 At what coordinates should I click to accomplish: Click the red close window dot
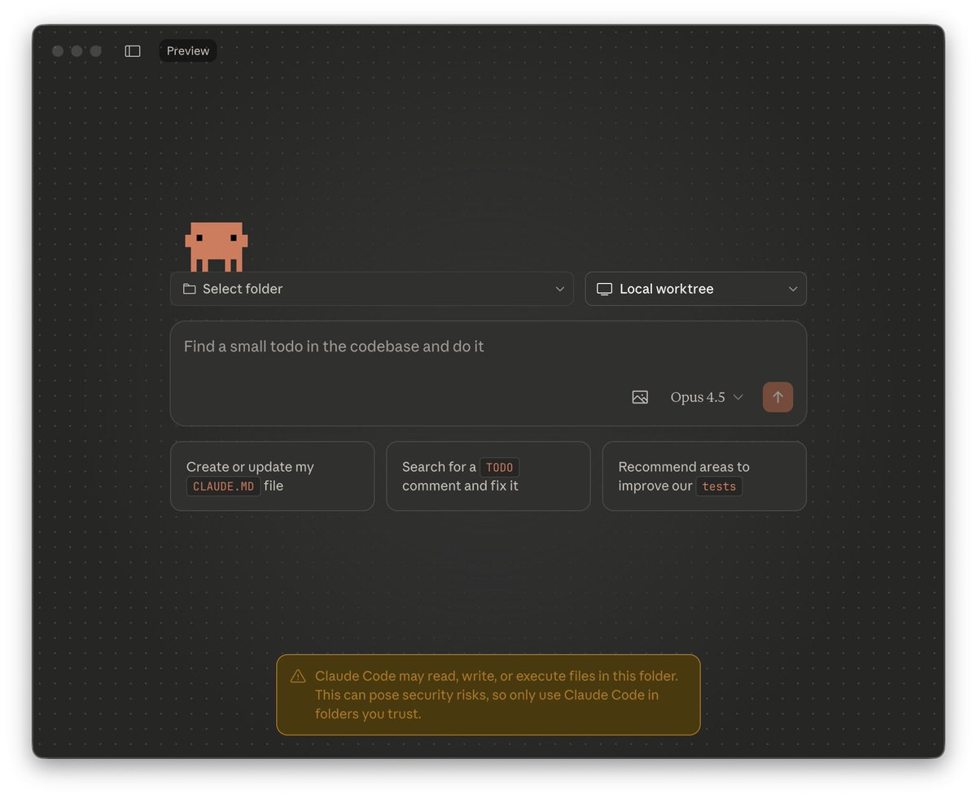pos(58,51)
